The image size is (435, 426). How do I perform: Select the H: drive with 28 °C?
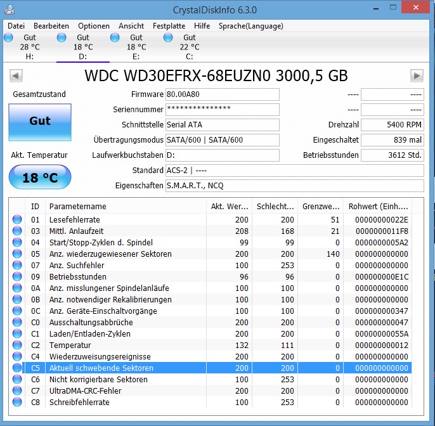point(29,47)
